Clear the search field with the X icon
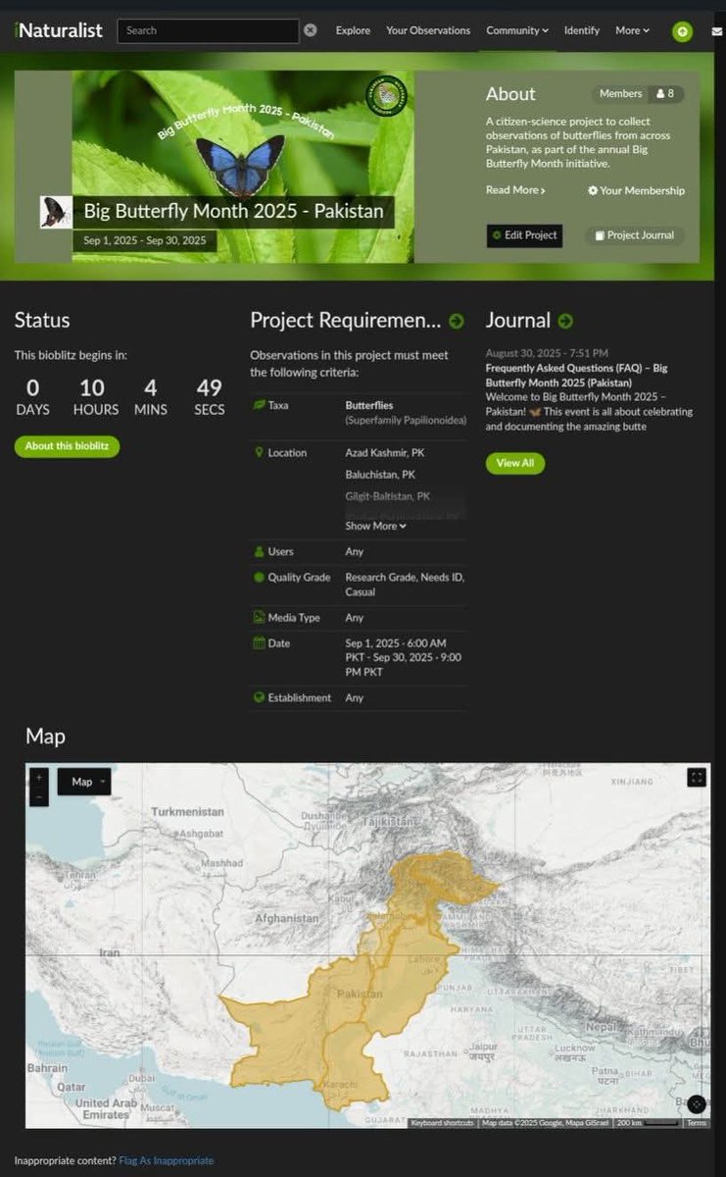Viewport: 726px width, 1177px height. (x=310, y=30)
